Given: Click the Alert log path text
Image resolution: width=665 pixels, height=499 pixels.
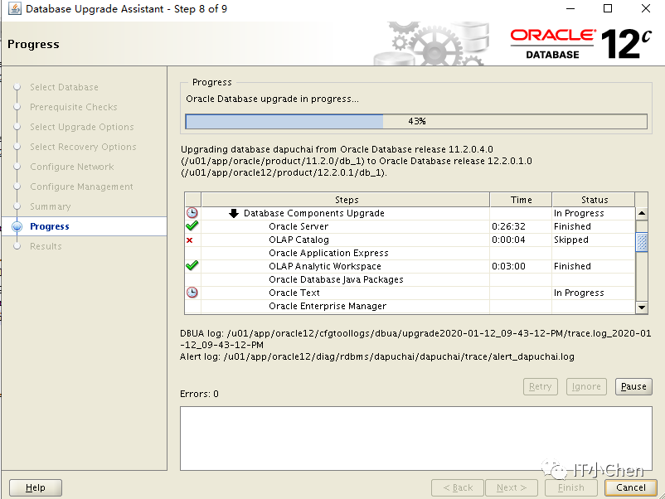Looking at the screenshot, I should tap(377, 356).
